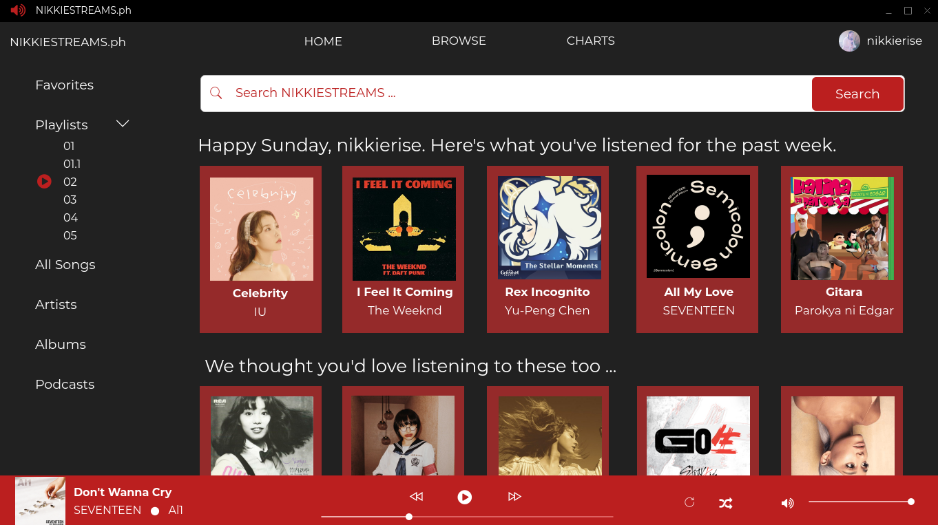Open the recommended RCA black-and-white album cover
Image resolution: width=938 pixels, height=525 pixels.
point(262,436)
